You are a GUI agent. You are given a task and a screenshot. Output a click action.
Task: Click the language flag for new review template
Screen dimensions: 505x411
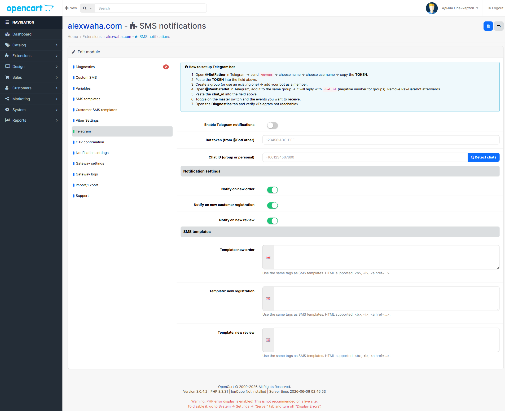pos(268,340)
